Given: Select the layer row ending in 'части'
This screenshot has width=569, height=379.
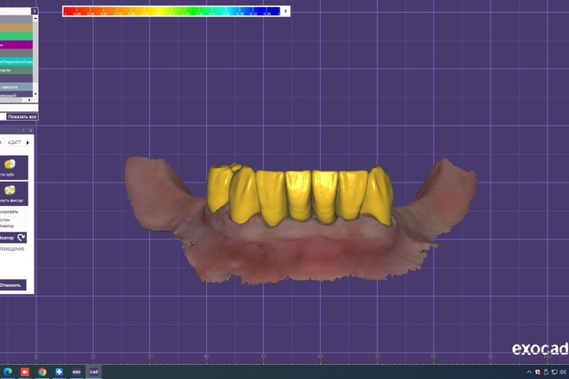Looking at the screenshot, I should click(16, 70).
